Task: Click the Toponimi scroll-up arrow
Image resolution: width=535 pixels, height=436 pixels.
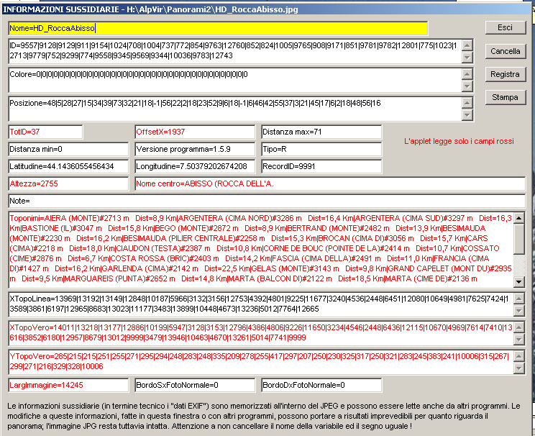Action: coord(519,218)
